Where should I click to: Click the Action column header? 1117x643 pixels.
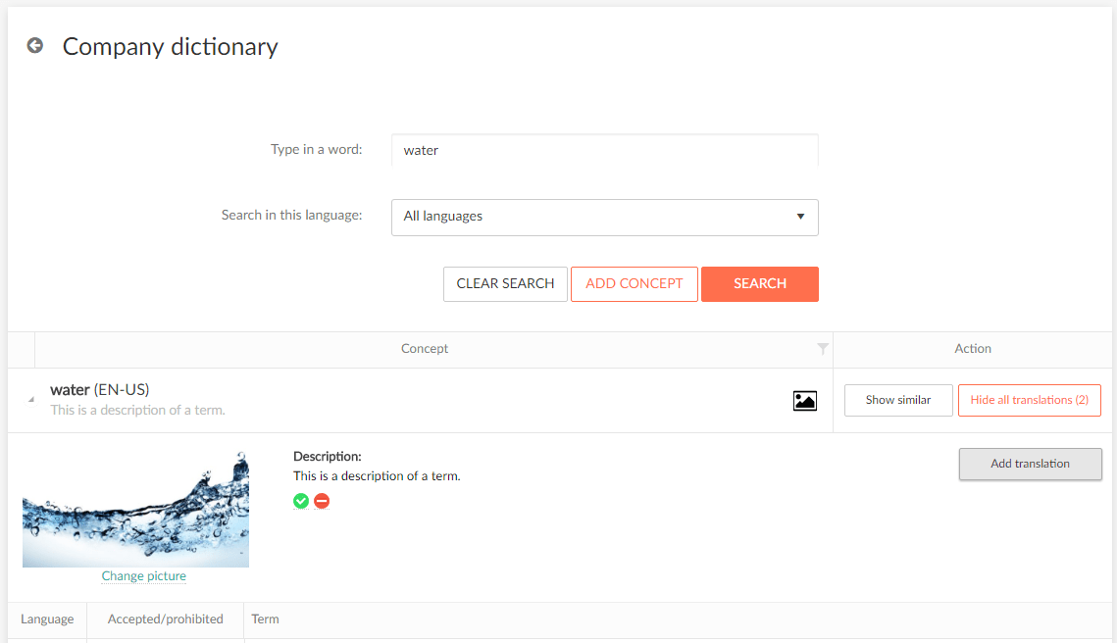tap(973, 349)
